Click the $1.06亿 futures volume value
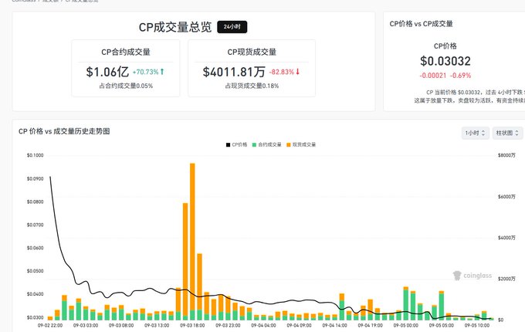Image resolution: width=525 pixels, height=332 pixels. (107, 72)
